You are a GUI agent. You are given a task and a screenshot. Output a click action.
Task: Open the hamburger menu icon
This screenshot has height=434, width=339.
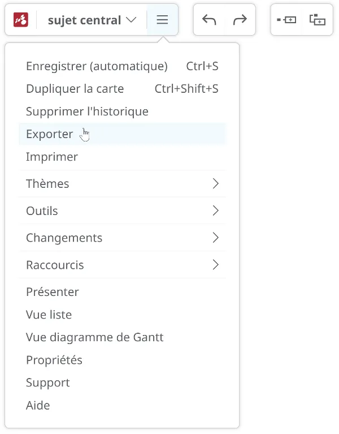click(x=162, y=20)
